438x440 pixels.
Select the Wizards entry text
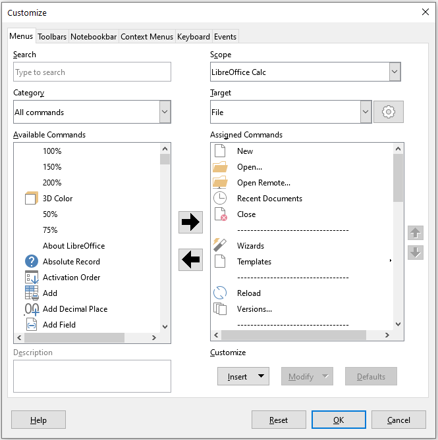250,246
